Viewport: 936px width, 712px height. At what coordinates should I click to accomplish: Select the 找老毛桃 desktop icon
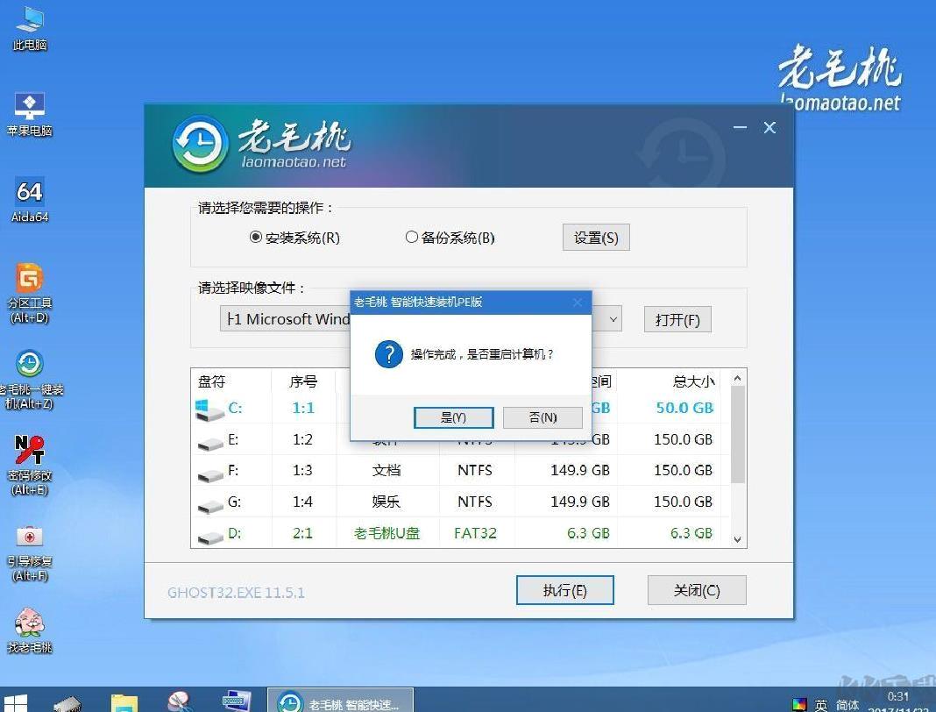coord(29,630)
